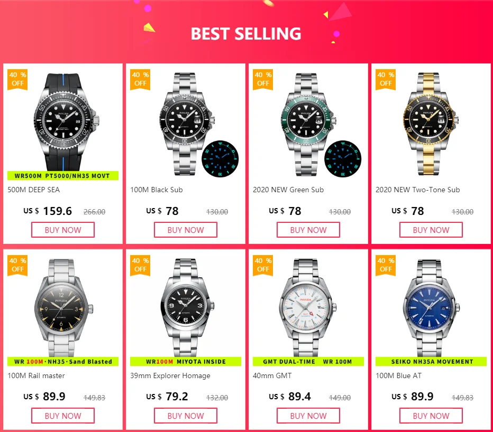Buy the 500M DEEP SEA watch now

point(63,230)
